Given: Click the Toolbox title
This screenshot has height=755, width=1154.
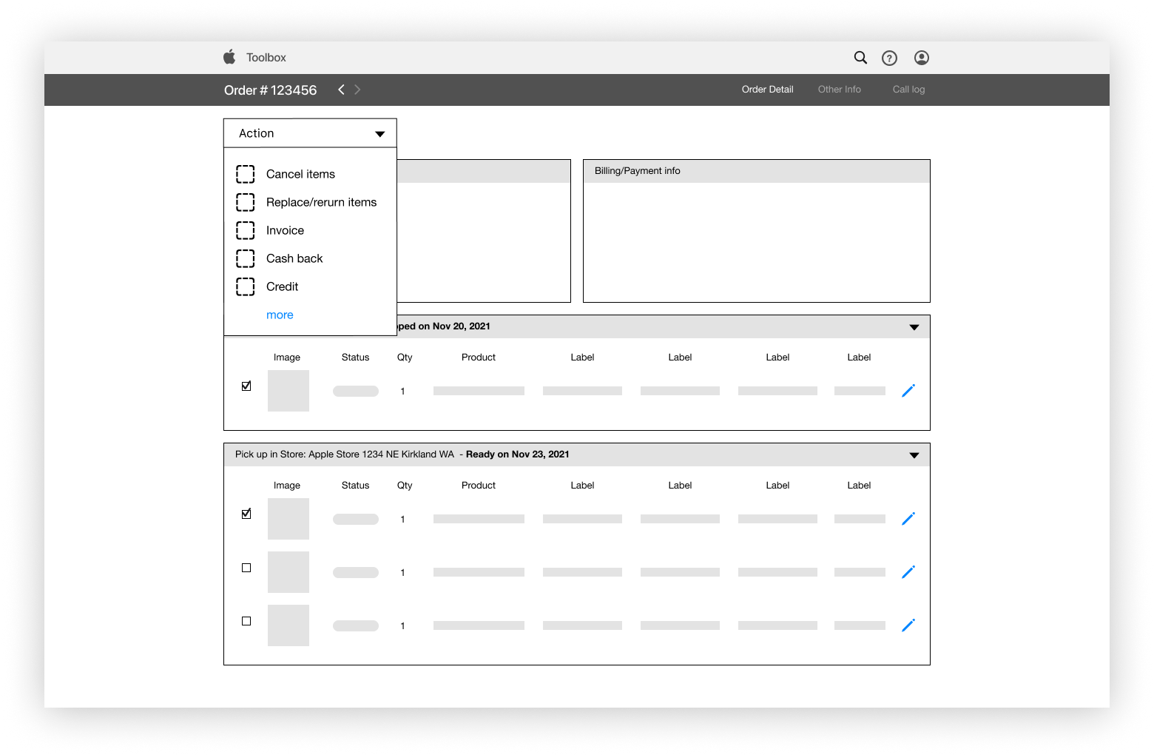Looking at the screenshot, I should [x=266, y=58].
